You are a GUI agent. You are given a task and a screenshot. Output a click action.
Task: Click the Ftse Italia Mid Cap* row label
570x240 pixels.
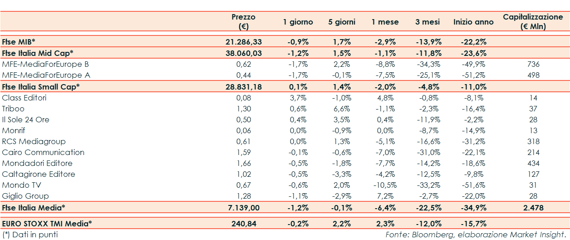point(38,53)
